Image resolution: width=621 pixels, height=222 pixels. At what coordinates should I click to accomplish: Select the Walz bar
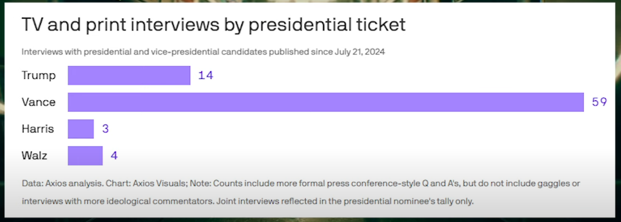(85, 155)
